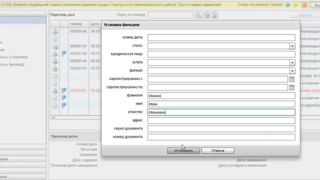Viewport: 320px width, 180px height.
Task: Click the red square icon in header
Action: point(304,5)
